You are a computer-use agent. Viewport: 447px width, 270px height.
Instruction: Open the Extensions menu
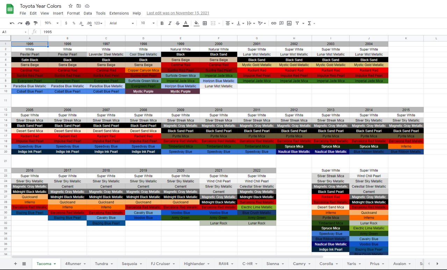119,13
